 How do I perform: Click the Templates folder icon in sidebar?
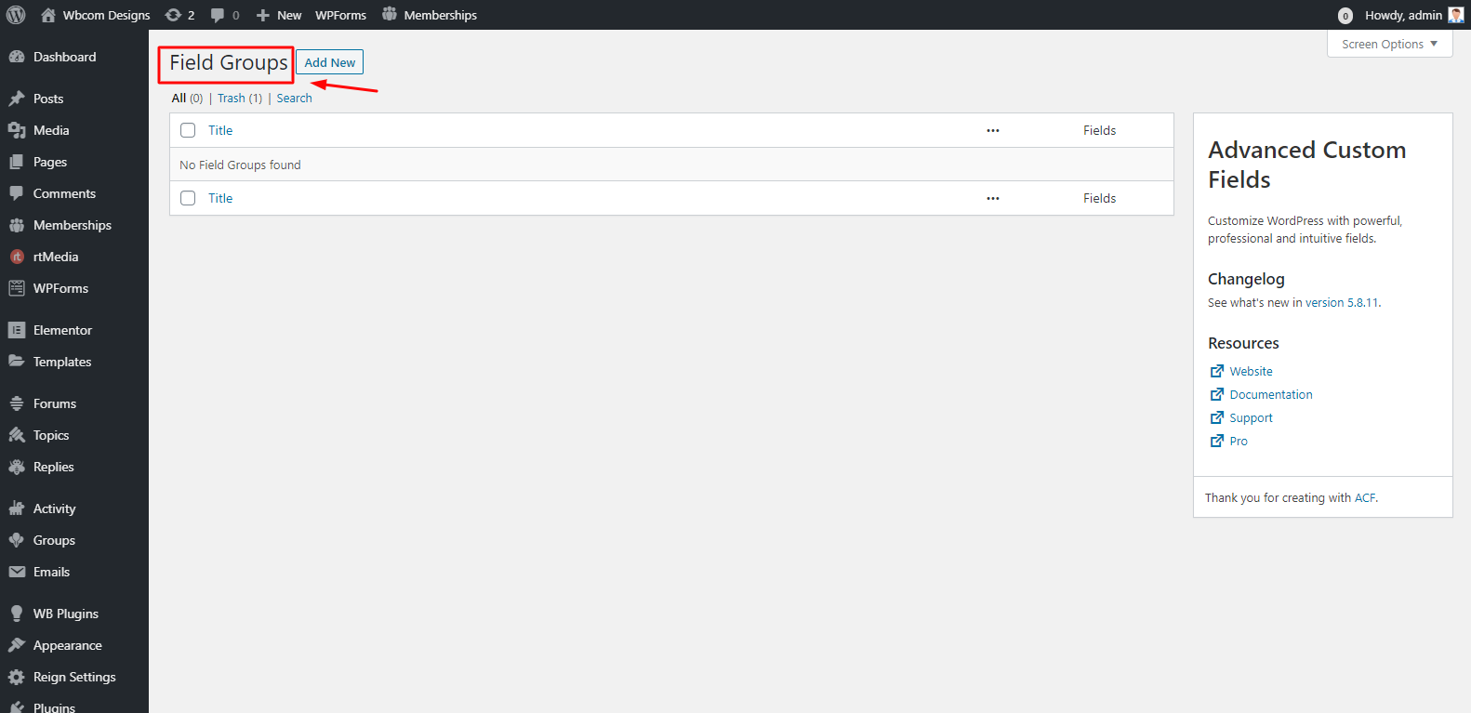[x=17, y=362]
